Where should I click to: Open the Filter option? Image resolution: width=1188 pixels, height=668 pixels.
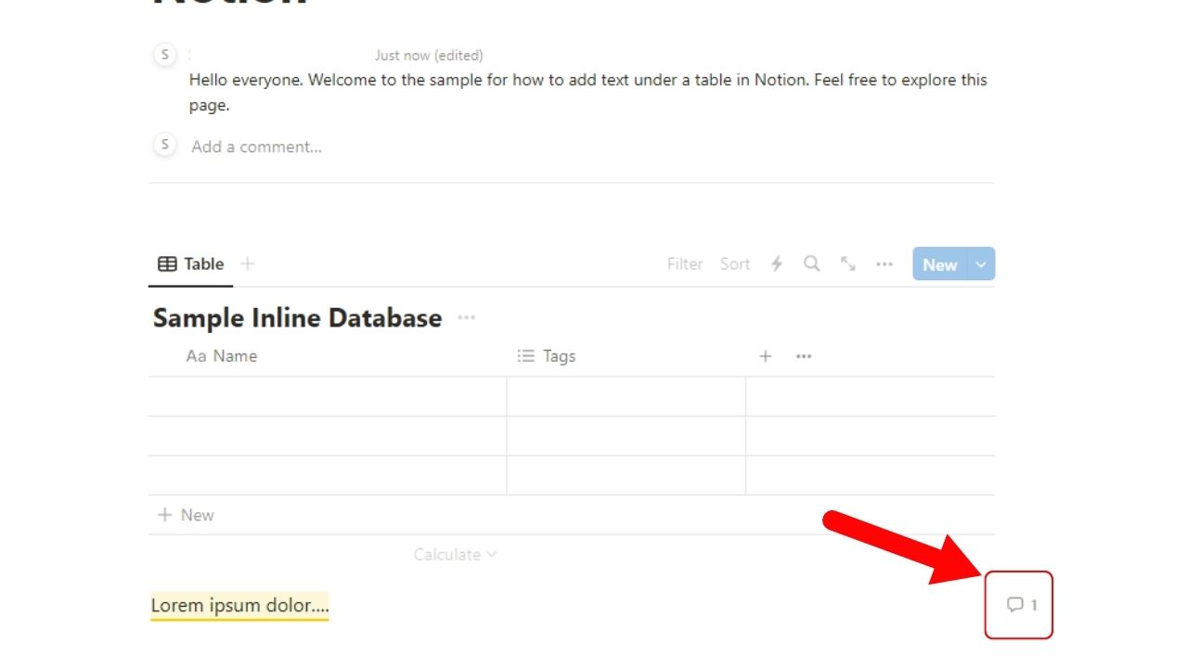tap(685, 264)
